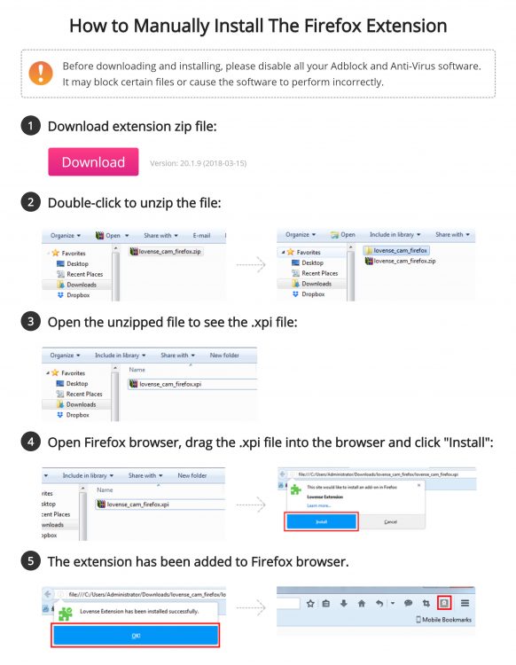Click the blue Install button
This screenshot has height=665, width=516.
click(x=321, y=521)
